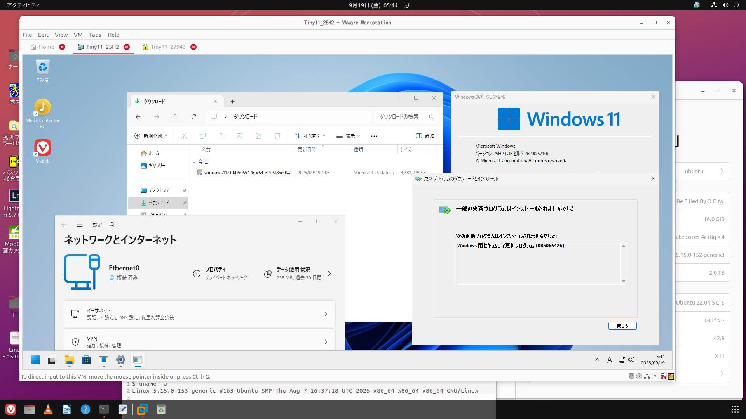Click VMware Workstation icon in Ubuntu dock

(x=142, y=409)
